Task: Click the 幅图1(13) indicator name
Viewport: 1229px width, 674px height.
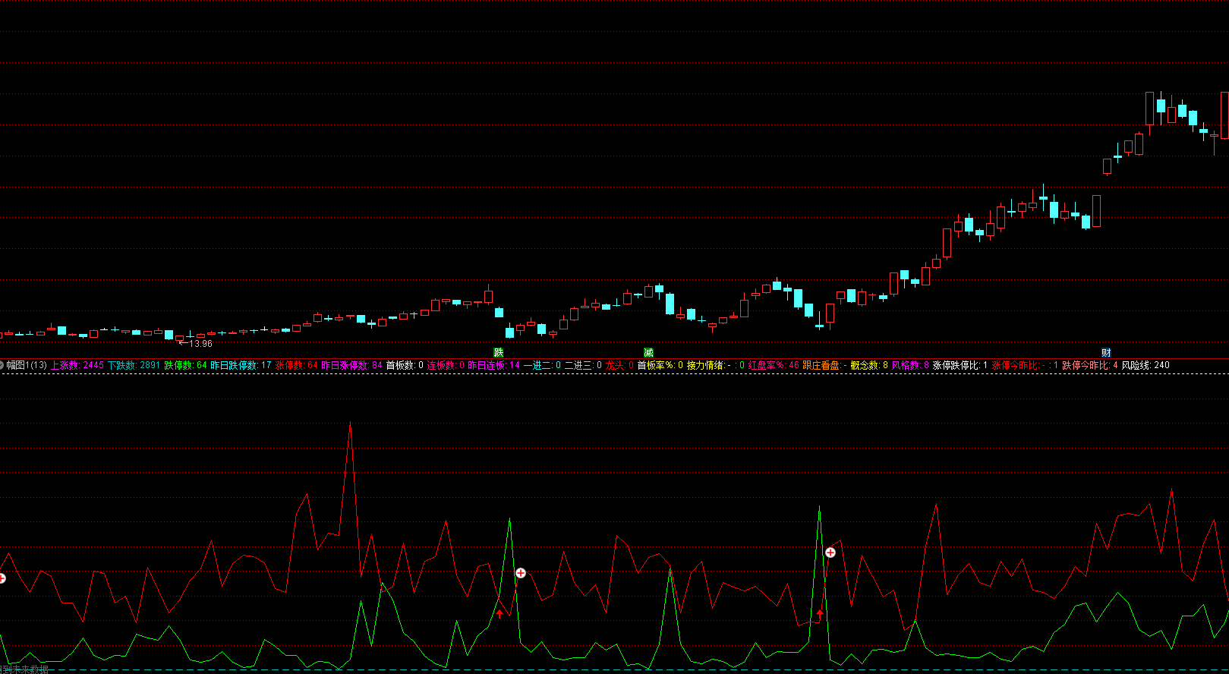Action: (27, 365)
